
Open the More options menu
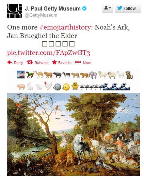coord(83,62)
